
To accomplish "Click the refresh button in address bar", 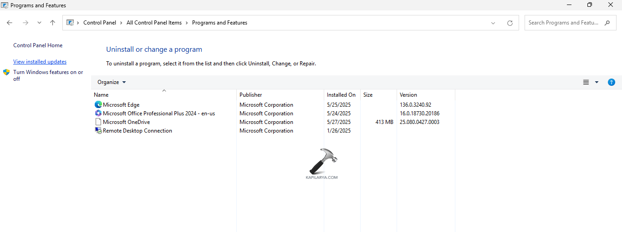I will [510, 23].
